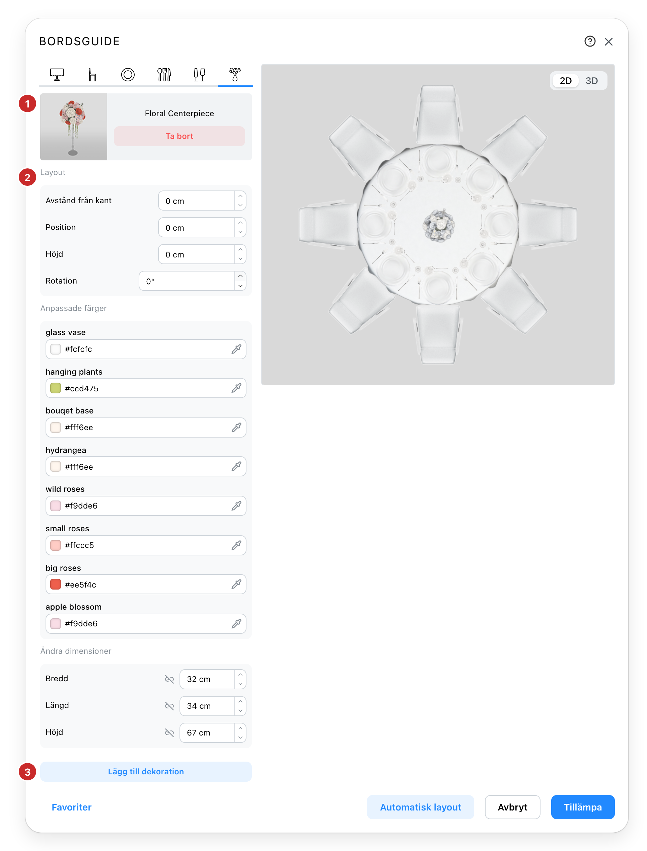Switch to the cutlery tab icon
This screenshot has width=647, height=851.
(164, 74)
